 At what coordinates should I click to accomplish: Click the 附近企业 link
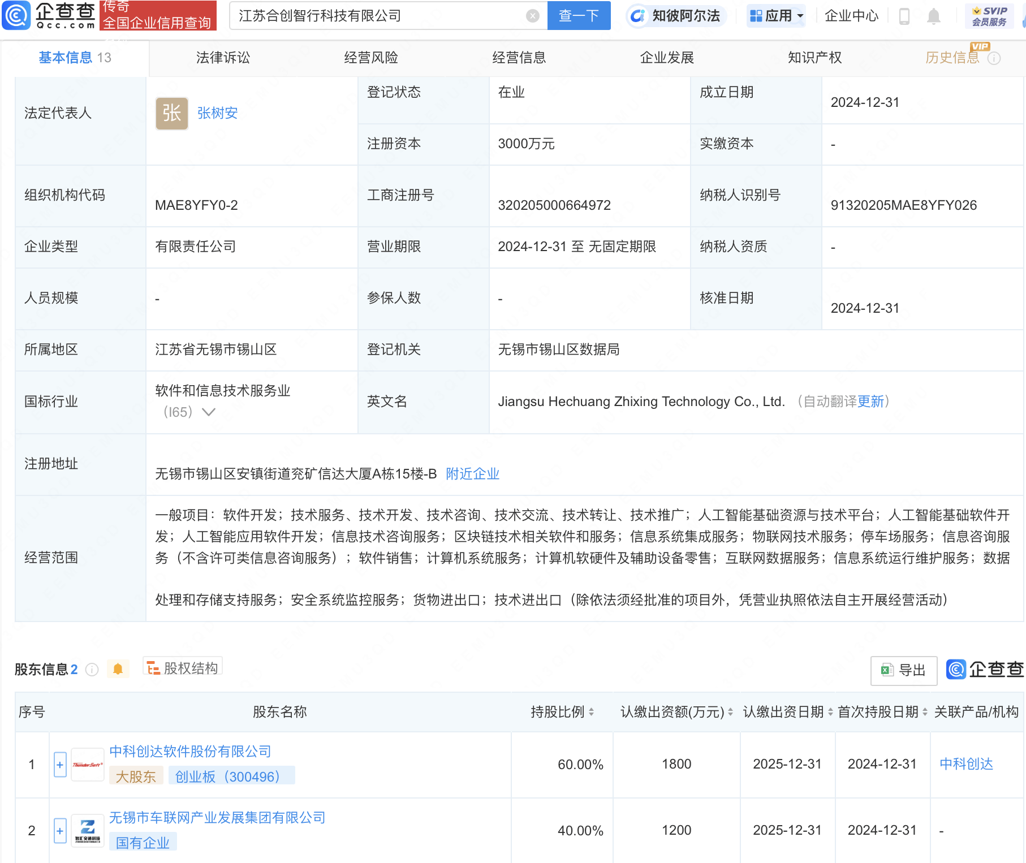coord(472,474)
